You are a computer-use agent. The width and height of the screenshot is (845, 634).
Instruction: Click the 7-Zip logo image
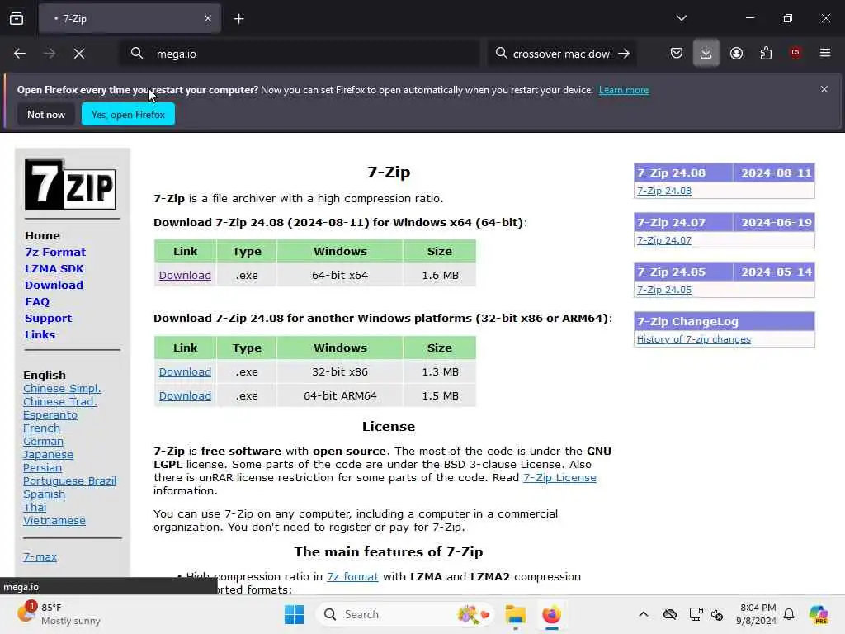click(x=70, y=184)
